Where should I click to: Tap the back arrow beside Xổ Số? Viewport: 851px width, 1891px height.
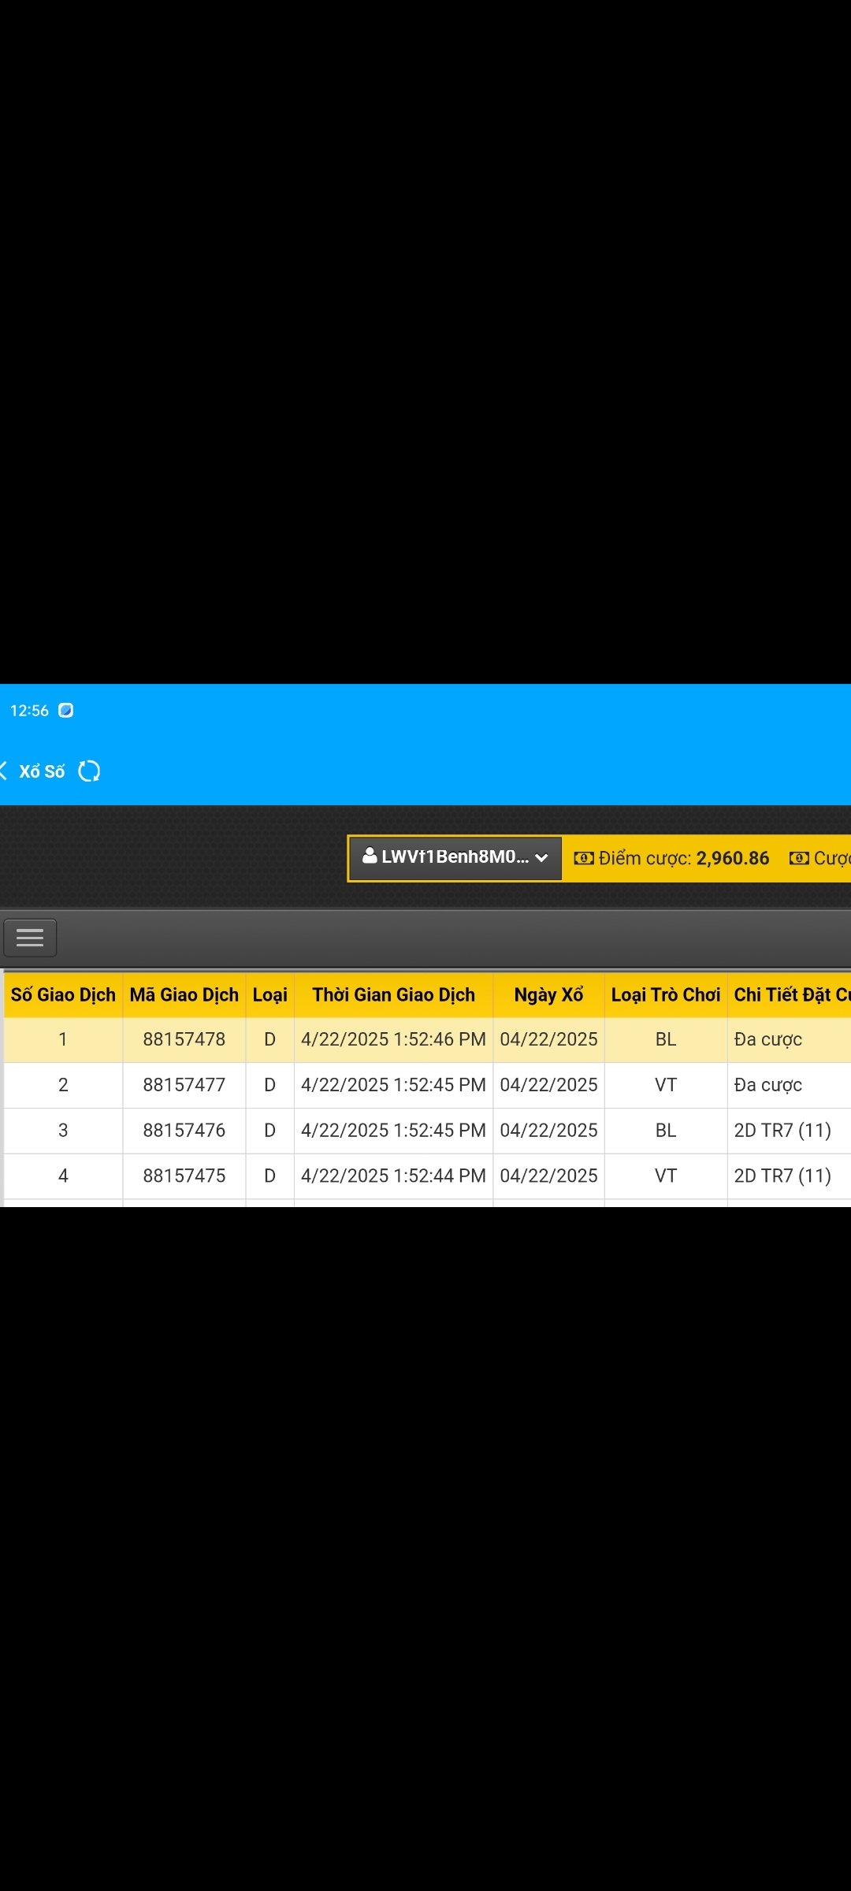click(5, 771)
